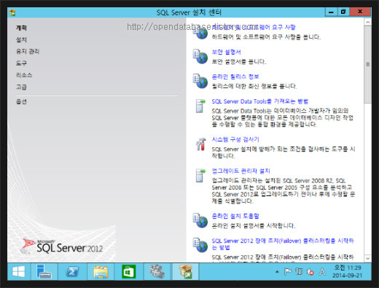Maximize the SQL Server 설치 센터 window
This screenshot has width=379, height=288.
click(343, 12)
